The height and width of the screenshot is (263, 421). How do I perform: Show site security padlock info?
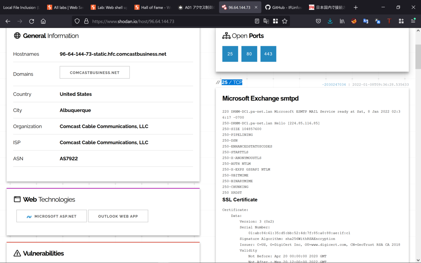pyautogui.click(x=86, y=21)
